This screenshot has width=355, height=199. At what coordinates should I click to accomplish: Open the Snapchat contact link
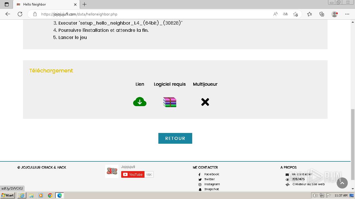[212, 189]
